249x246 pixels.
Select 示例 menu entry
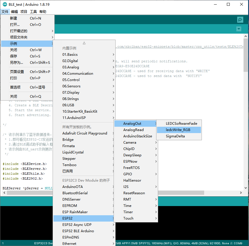click(27, 44)
